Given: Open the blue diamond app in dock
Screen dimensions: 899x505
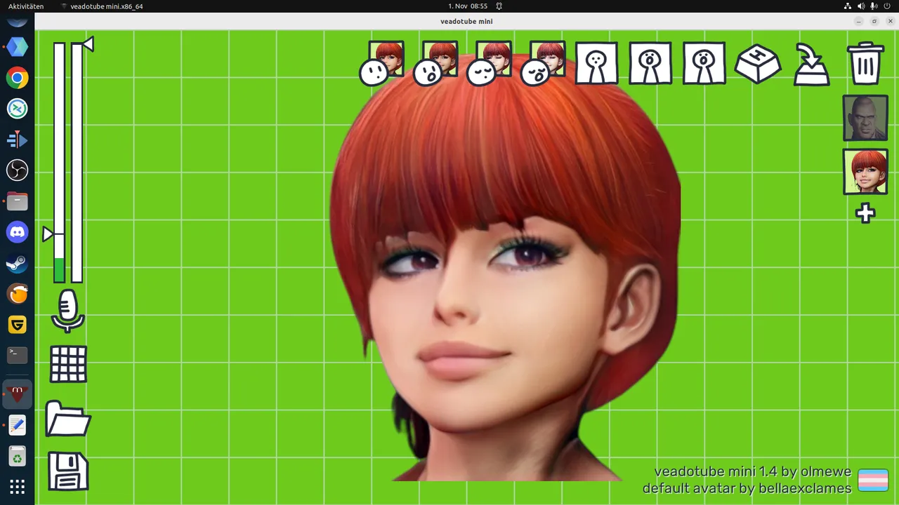Looking at the screenshot, I should coord(18,47).
